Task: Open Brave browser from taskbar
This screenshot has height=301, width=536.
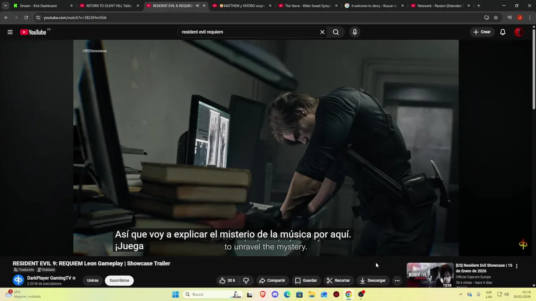Action: (x=263, y=294)
